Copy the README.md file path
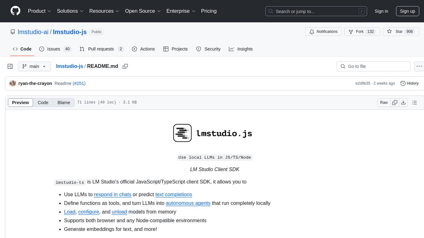Viewport: 424px width, 238px height. click(x=125, y=66)
